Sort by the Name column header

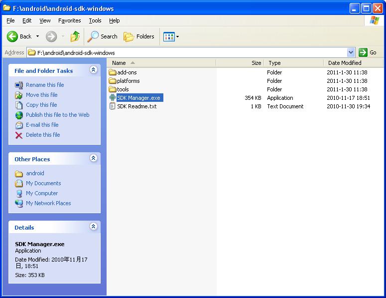coord(161,63)
